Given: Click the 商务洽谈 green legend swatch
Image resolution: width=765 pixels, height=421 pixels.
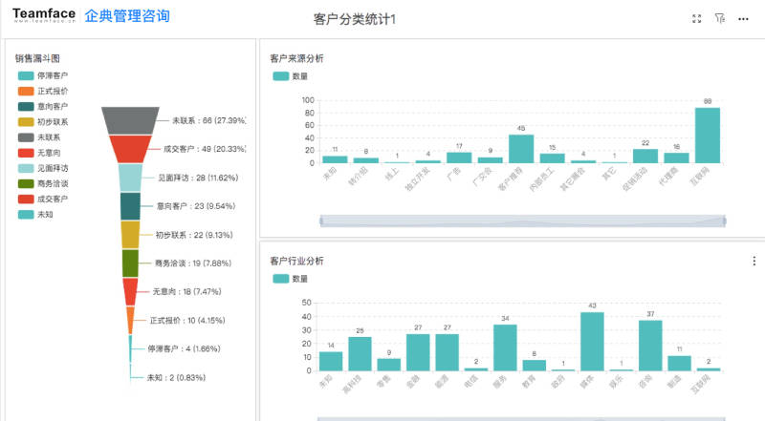Looking at the screenshot, I should [x=26, y=183].
